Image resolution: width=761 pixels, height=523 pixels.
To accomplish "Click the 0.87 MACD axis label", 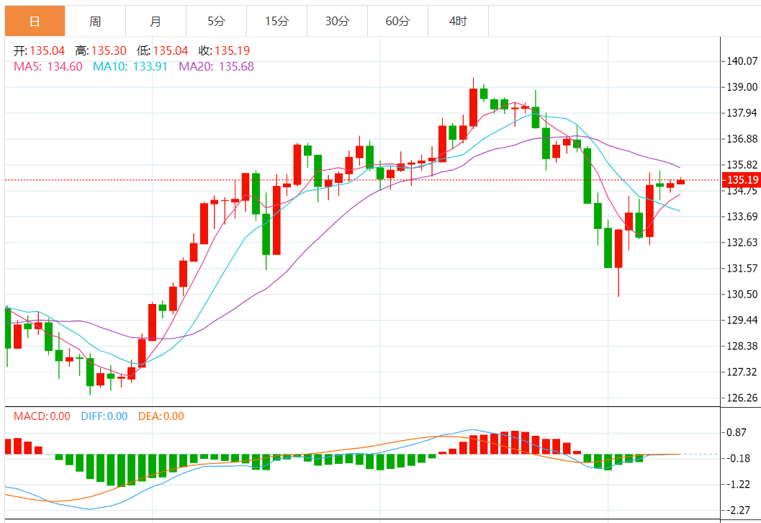I will coord(737,432).
